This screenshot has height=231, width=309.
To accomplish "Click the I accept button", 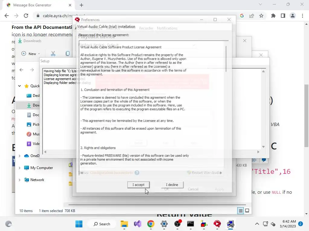I will tap(138, 185).
